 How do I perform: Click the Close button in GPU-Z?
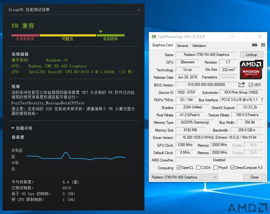[254, 177]
